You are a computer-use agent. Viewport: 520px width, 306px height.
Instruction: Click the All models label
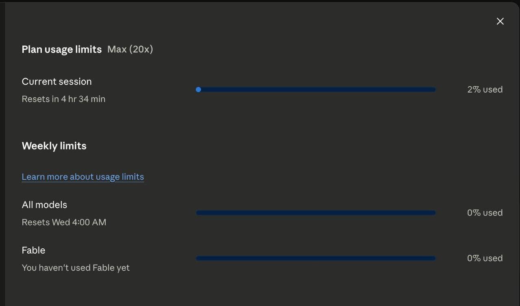coord(44,205)
